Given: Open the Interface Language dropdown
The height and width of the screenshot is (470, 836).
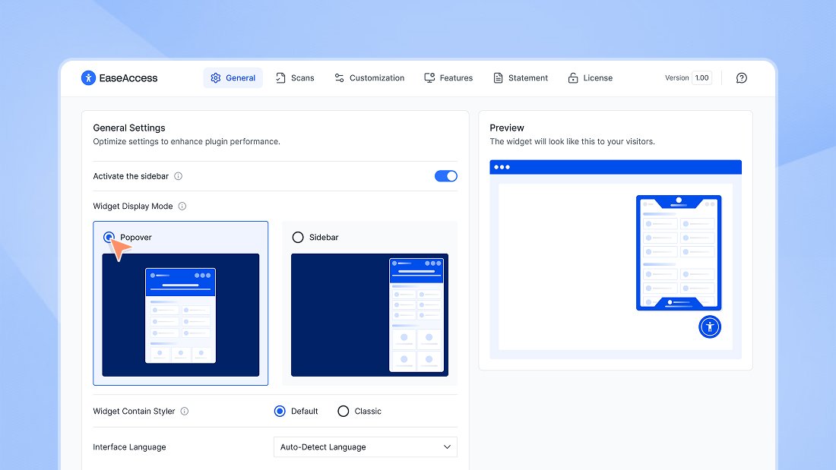Looking at the screenshot, I should (x=365, y=446).
